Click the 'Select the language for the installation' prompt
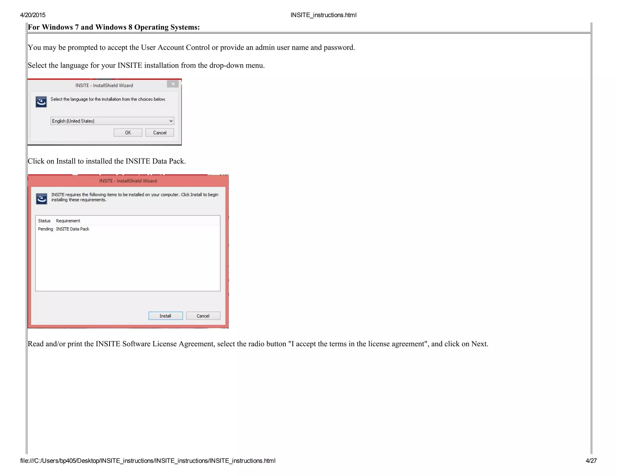The width and height of the screenshot is (617, 476). click(x=108, y=99)
